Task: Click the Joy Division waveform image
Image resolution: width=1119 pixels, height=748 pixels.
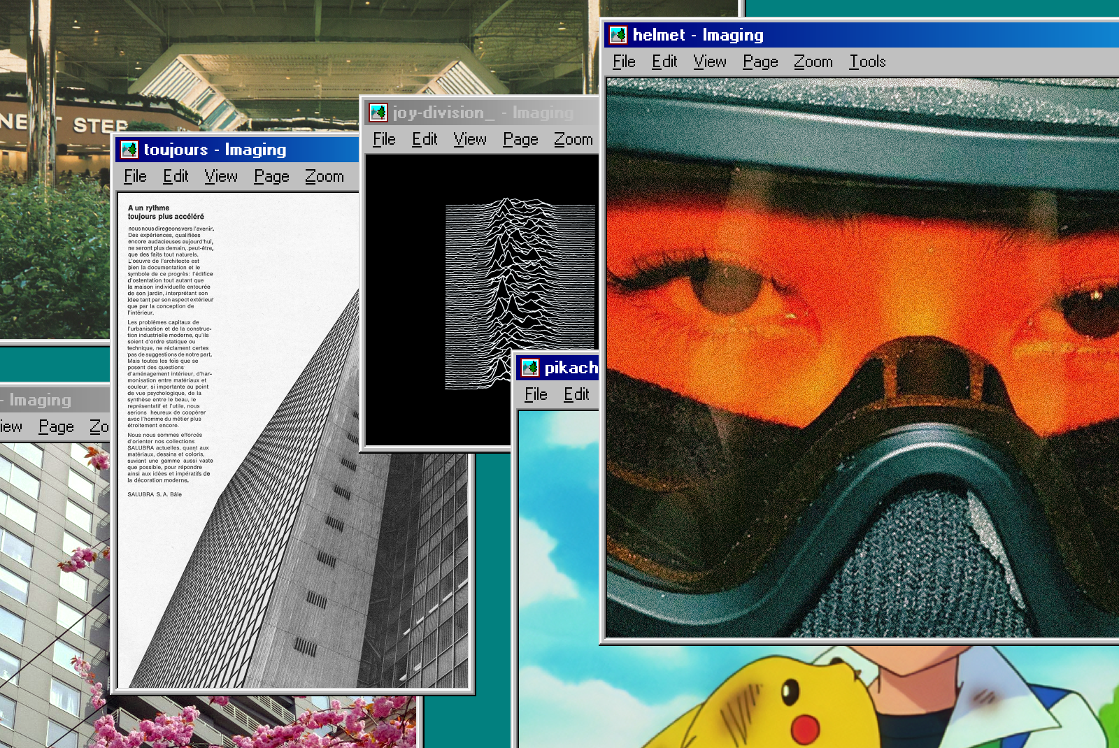Action: coord(482,299)
